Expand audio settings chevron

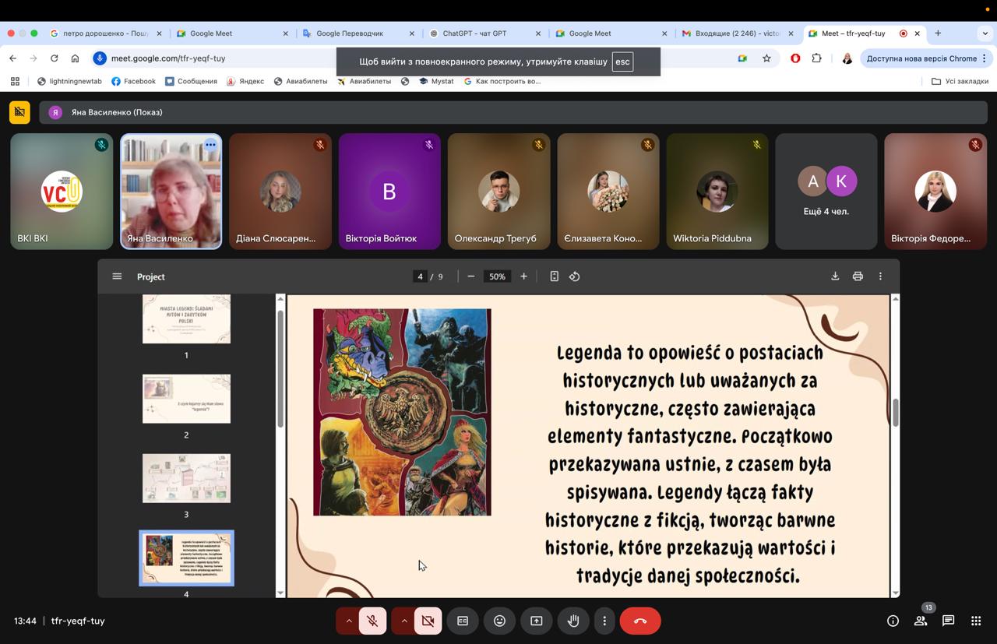point(349,621)
